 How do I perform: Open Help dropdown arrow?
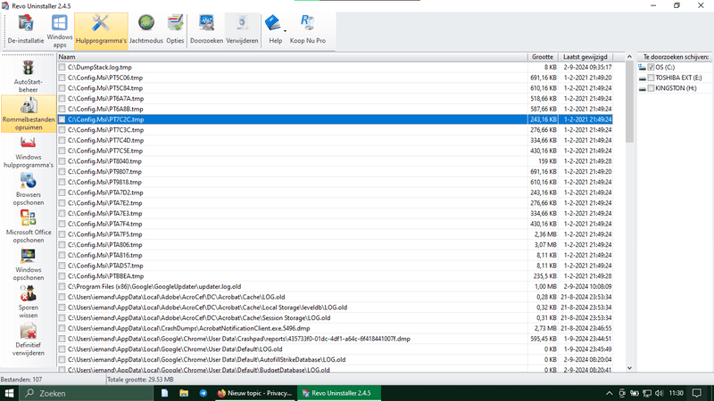pyautogui.click(x=285, y=31)
